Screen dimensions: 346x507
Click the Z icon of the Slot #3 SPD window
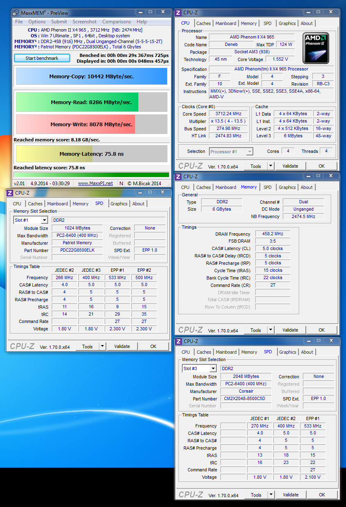point(179,341)
